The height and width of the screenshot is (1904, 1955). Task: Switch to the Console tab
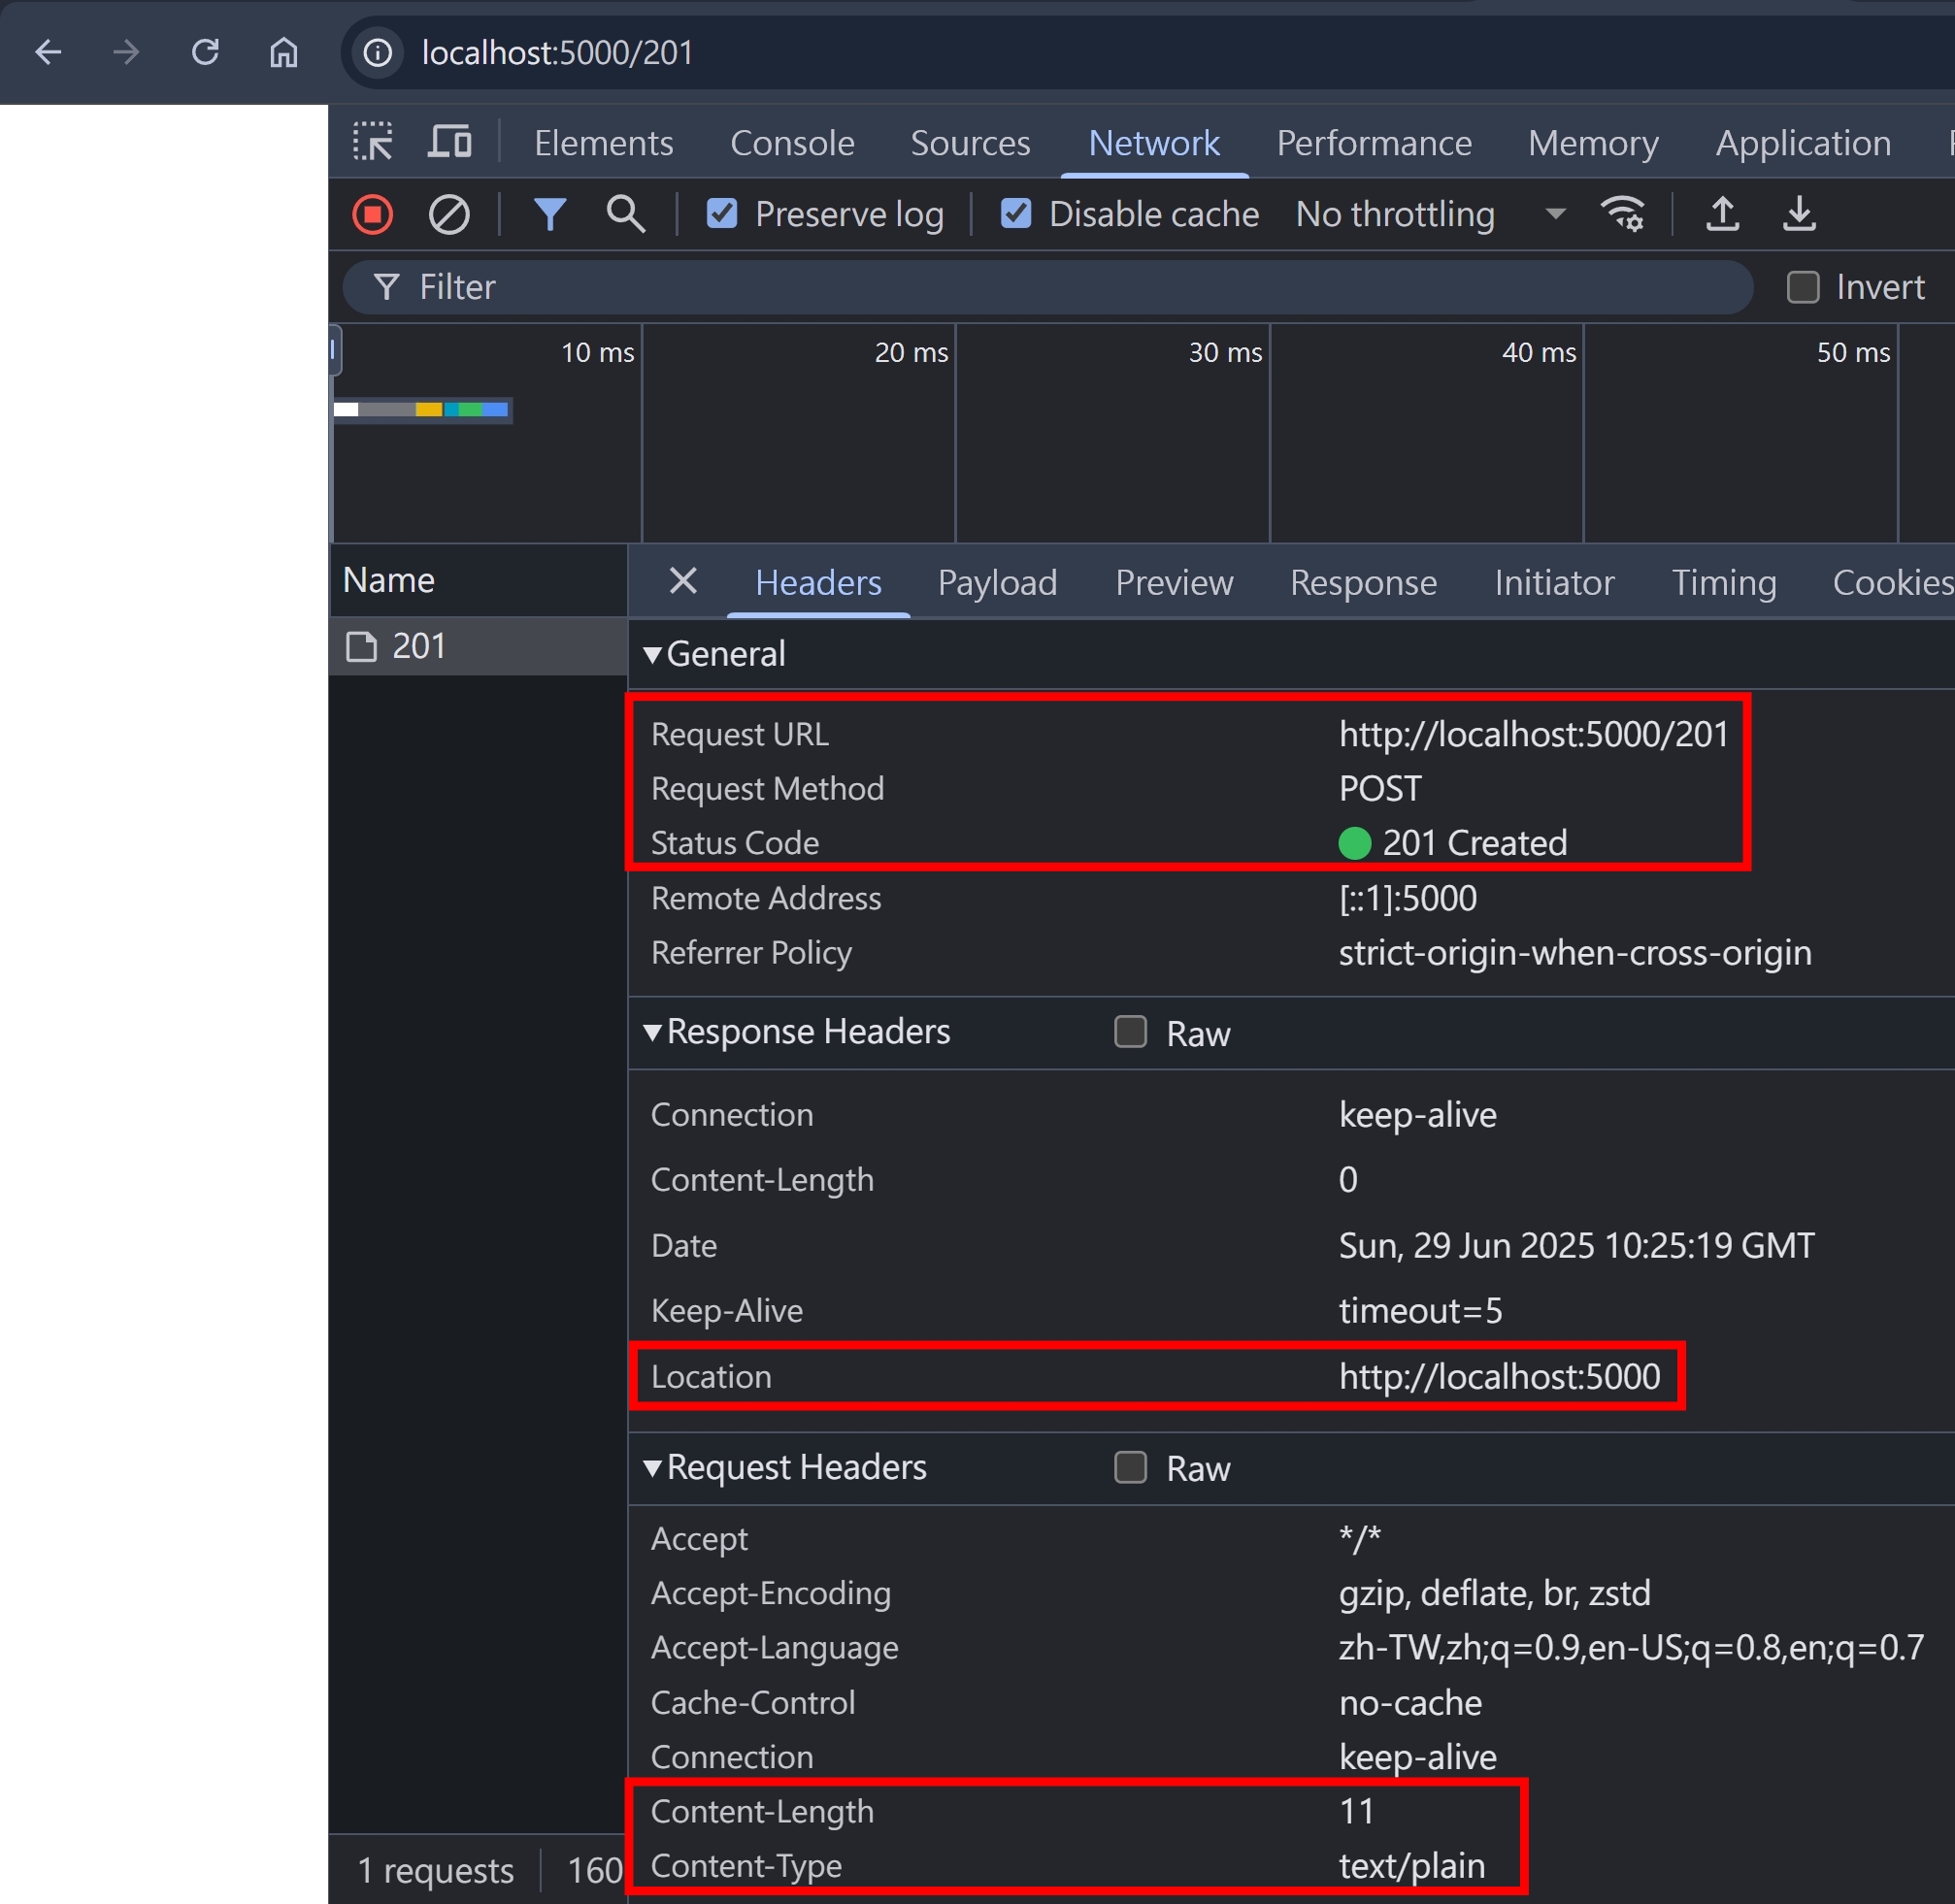tap(791, 142)
